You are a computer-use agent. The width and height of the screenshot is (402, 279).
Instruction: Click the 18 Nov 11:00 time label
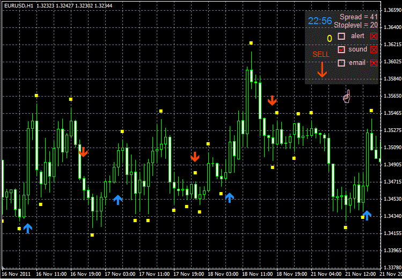tap(258, 274)
